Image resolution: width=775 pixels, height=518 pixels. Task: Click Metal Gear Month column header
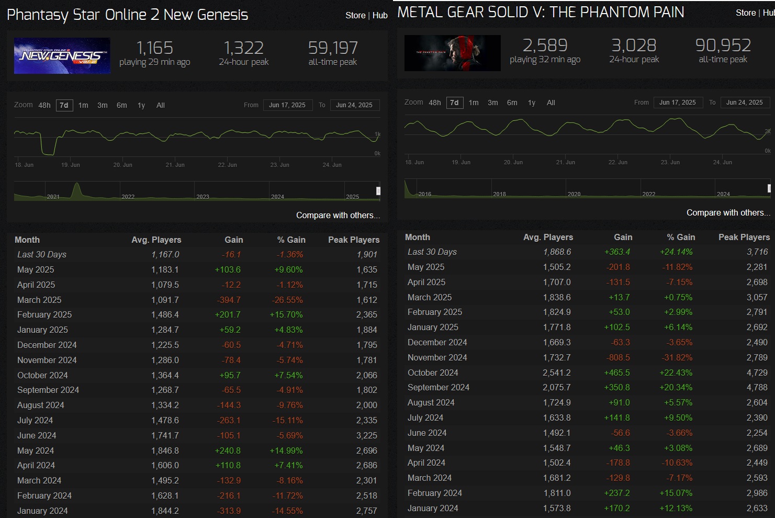pos(418,237)
